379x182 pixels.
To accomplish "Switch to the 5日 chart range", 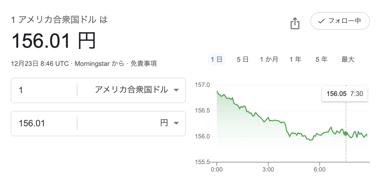I will click(243, 59).
